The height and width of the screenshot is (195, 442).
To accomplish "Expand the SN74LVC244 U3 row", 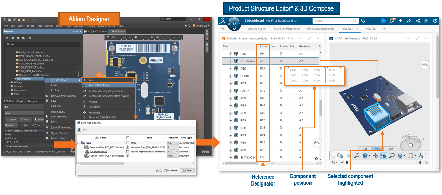I will (231, 157).
